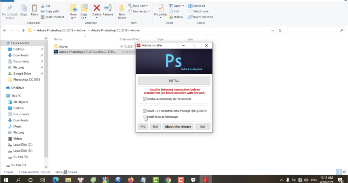
Task: Select Paste shortcut command
Action: pyautogui.click(x=53, y=17)
